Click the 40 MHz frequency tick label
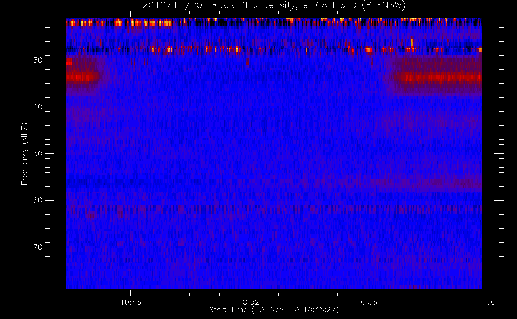517x319 pixels. point(38,107)
